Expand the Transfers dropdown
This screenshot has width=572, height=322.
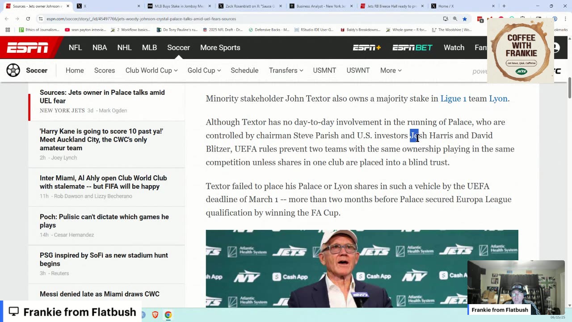tap(286, 70)
